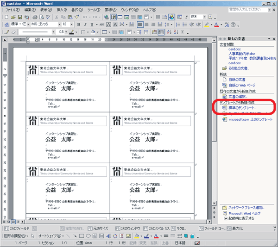
Task: Click the Insert Table icon
Action: coord(120,17)
